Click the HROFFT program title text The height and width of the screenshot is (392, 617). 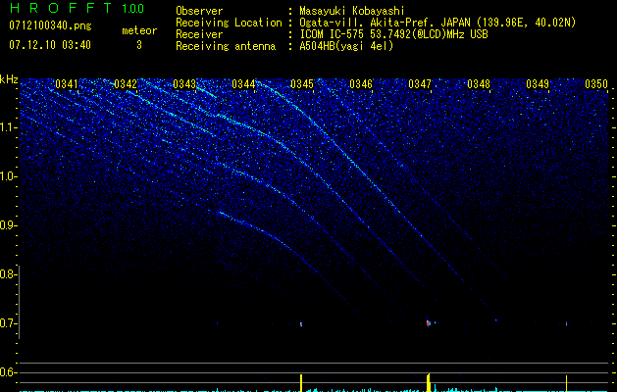coord(61,8)
